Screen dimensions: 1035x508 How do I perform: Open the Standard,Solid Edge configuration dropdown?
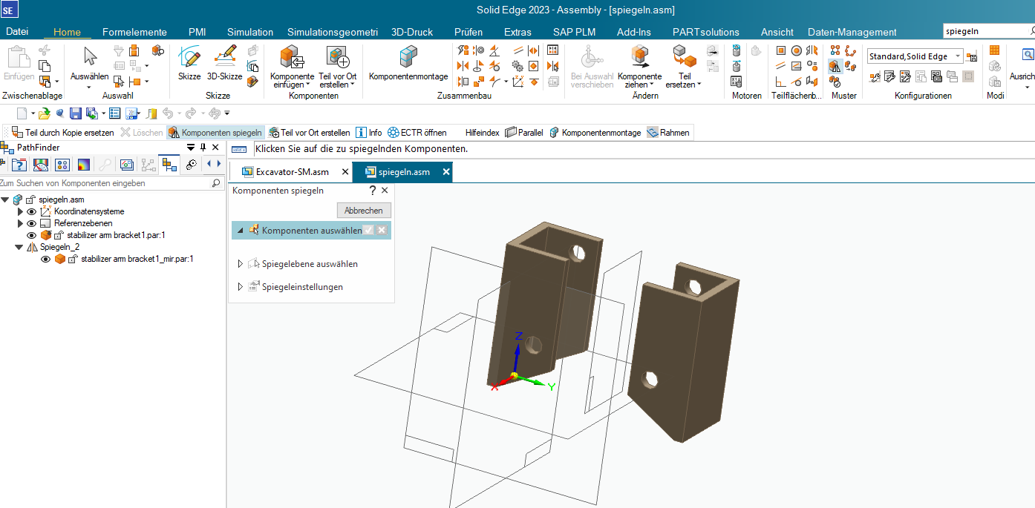tap(958, 56)
